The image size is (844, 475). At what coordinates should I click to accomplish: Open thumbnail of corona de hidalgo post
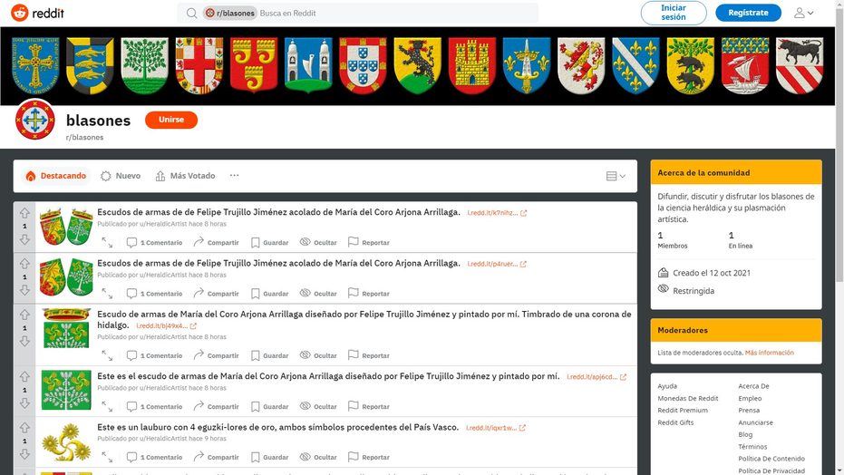click(66, 328)
